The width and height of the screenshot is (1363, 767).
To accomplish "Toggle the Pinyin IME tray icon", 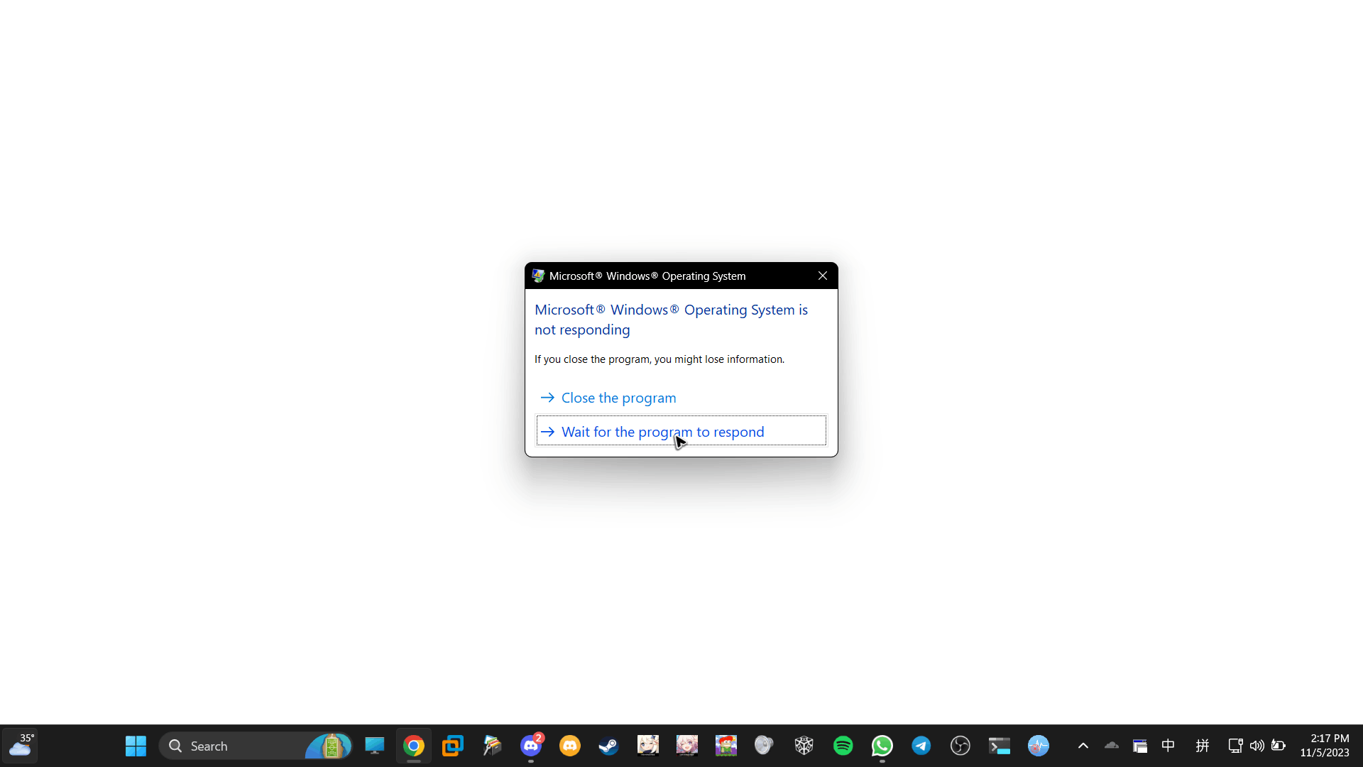I will [x=1202, y=746].
